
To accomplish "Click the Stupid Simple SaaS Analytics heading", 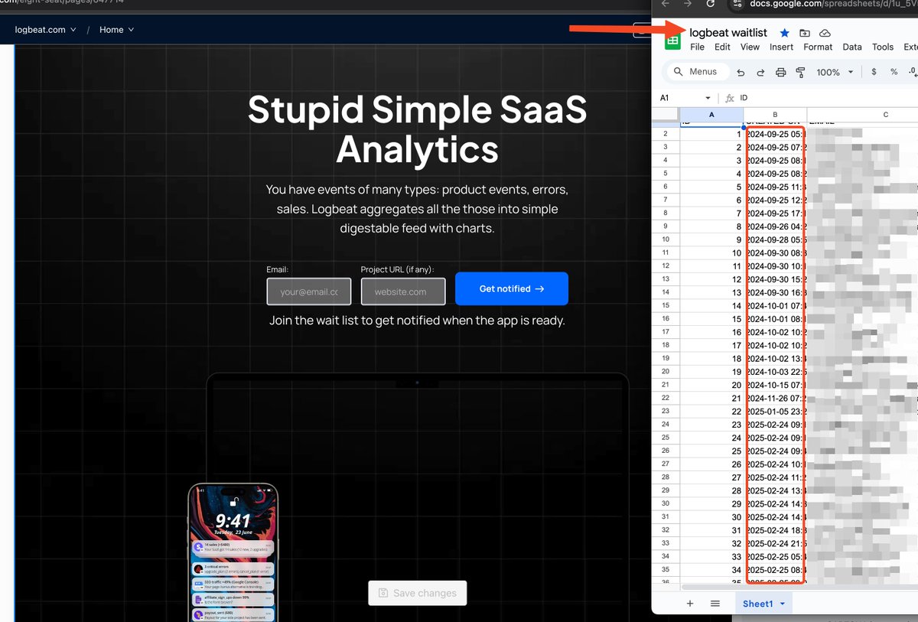I will pyautogui.click(x=418, y=129).
